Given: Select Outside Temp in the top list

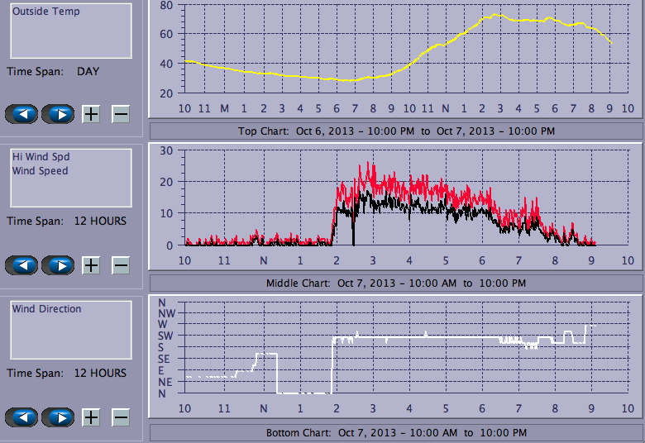Looking at the screenshot, I should (45, 12).
